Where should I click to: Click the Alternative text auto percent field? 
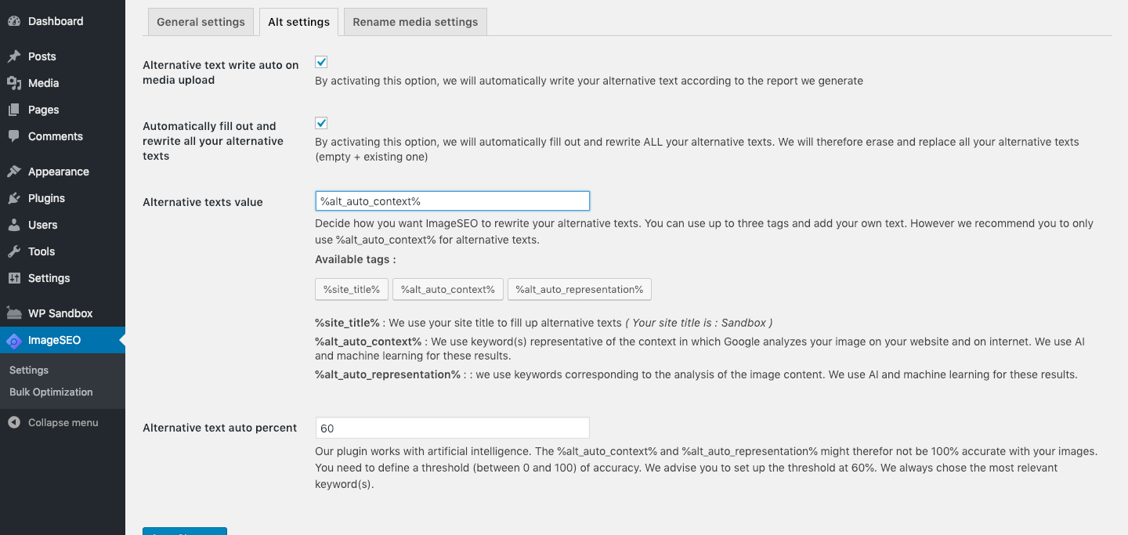(452, 428)
